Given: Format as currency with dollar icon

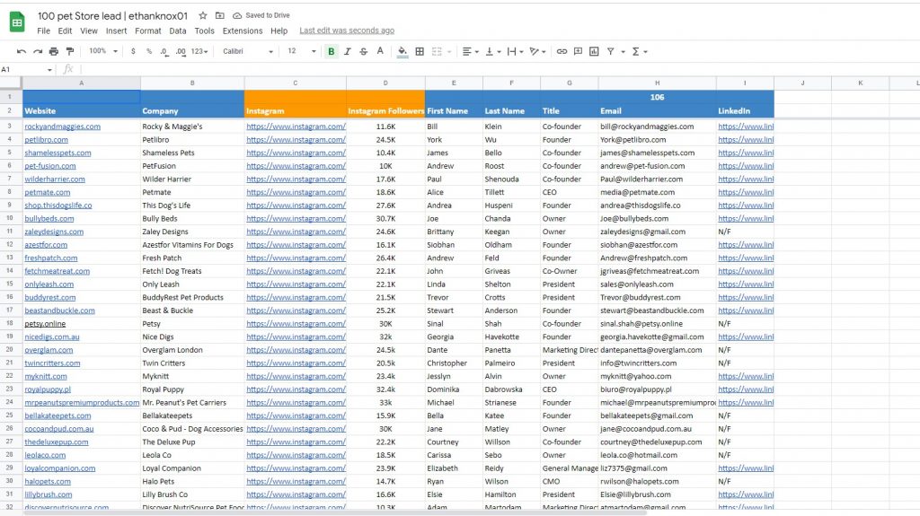Looking at the screenshot, I should point(133,52).
